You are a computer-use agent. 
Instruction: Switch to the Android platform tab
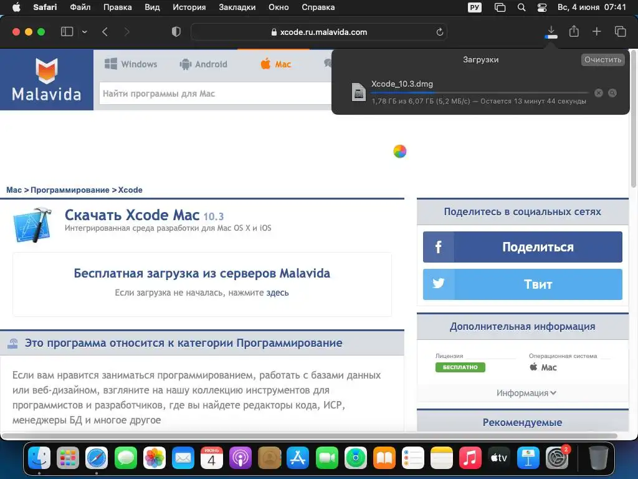(204, 64)
